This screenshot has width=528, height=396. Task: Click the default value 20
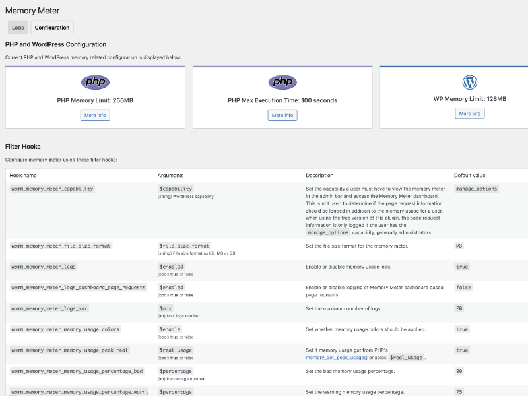click(459, 308)
